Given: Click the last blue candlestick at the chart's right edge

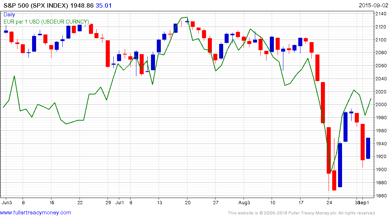Looking at the screenshot, I should pyautogui.click(x=368, y=148).
